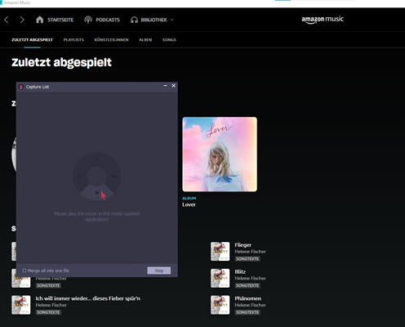Enable Merge all into one file
The image size is (405, 327).
[24, 271]
